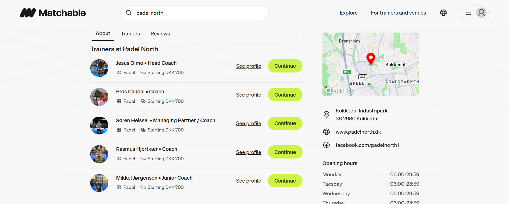Click the Kokkedal Industripark address text
Viewport: 509px width, 204px height.
pyautogui.click(x=361, y=115)
